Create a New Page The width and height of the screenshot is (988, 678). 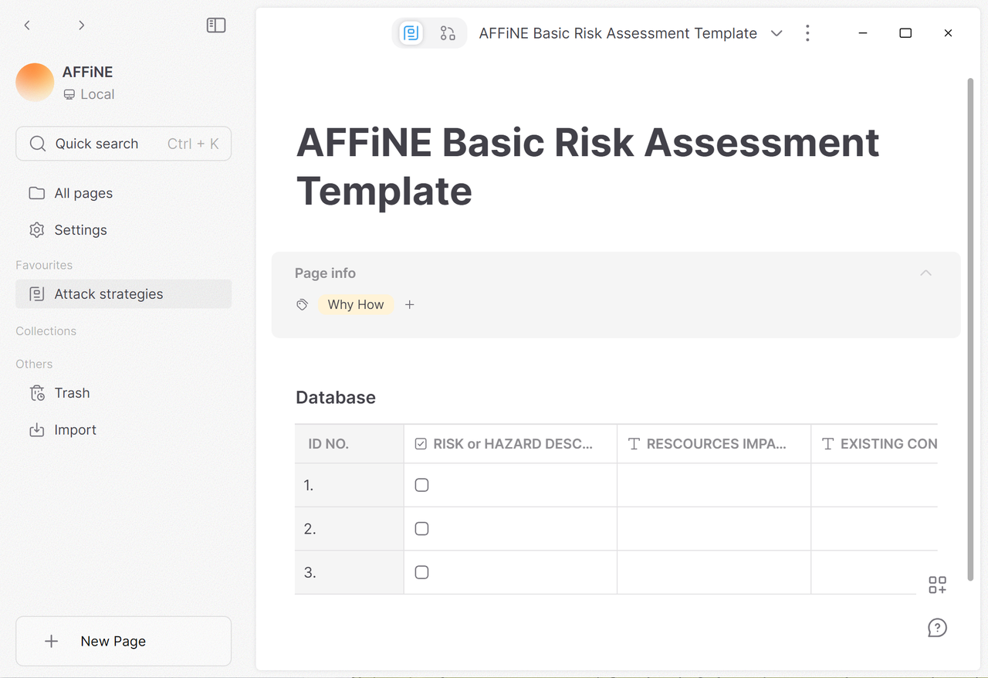click(123, 641)
